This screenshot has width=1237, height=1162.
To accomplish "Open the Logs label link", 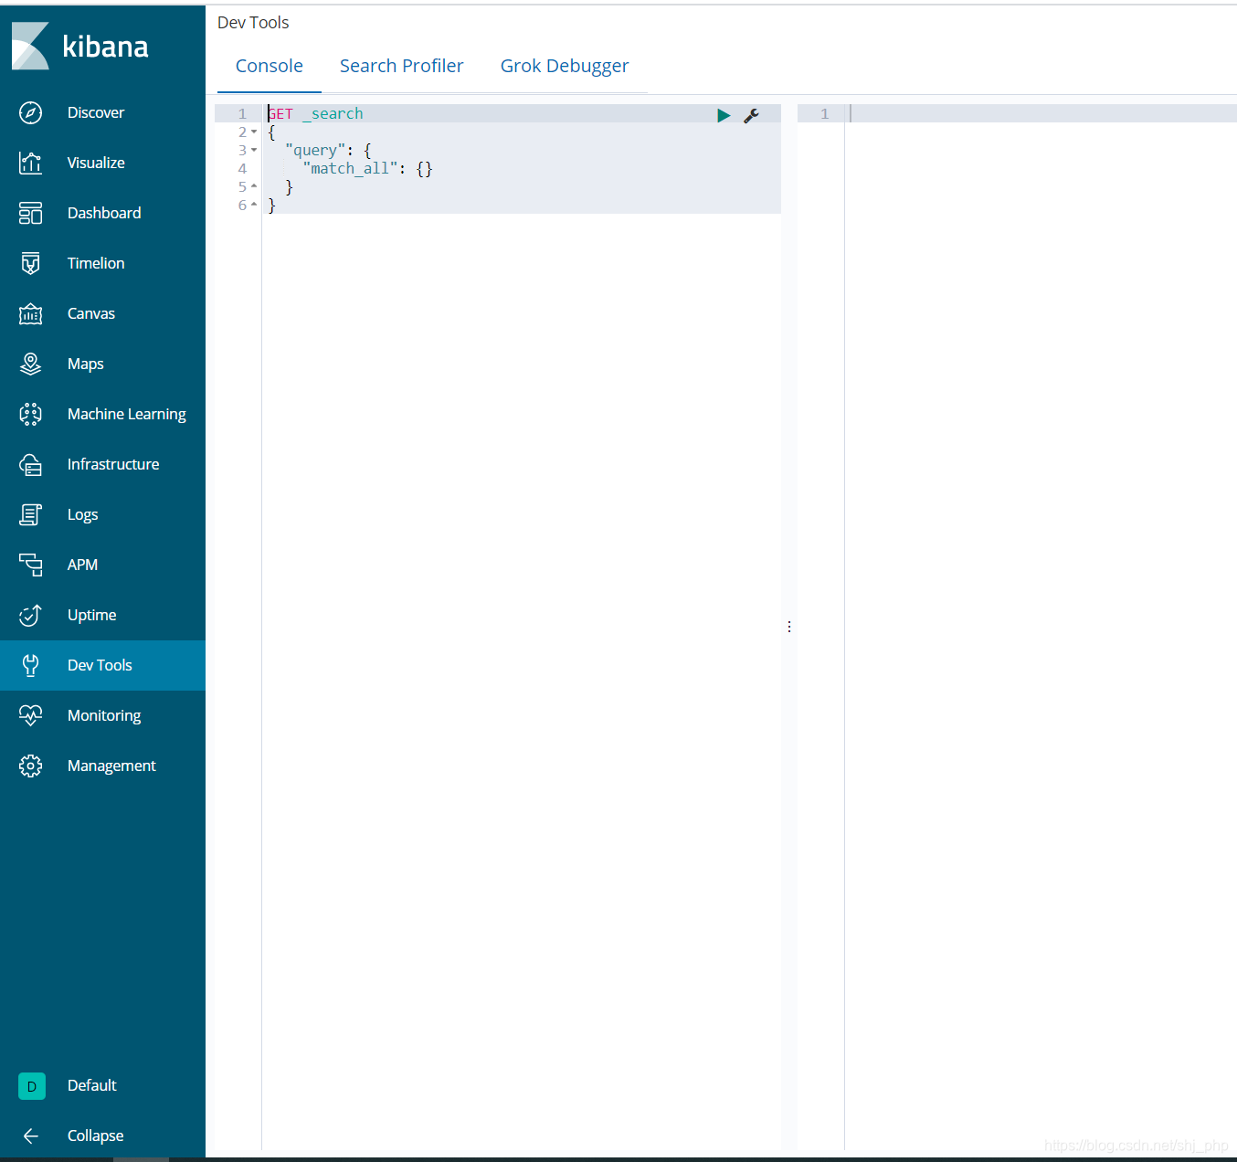I will point(83,514).
